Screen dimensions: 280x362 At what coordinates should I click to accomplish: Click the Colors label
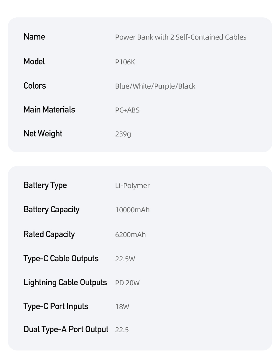click(x=35, y=86)
